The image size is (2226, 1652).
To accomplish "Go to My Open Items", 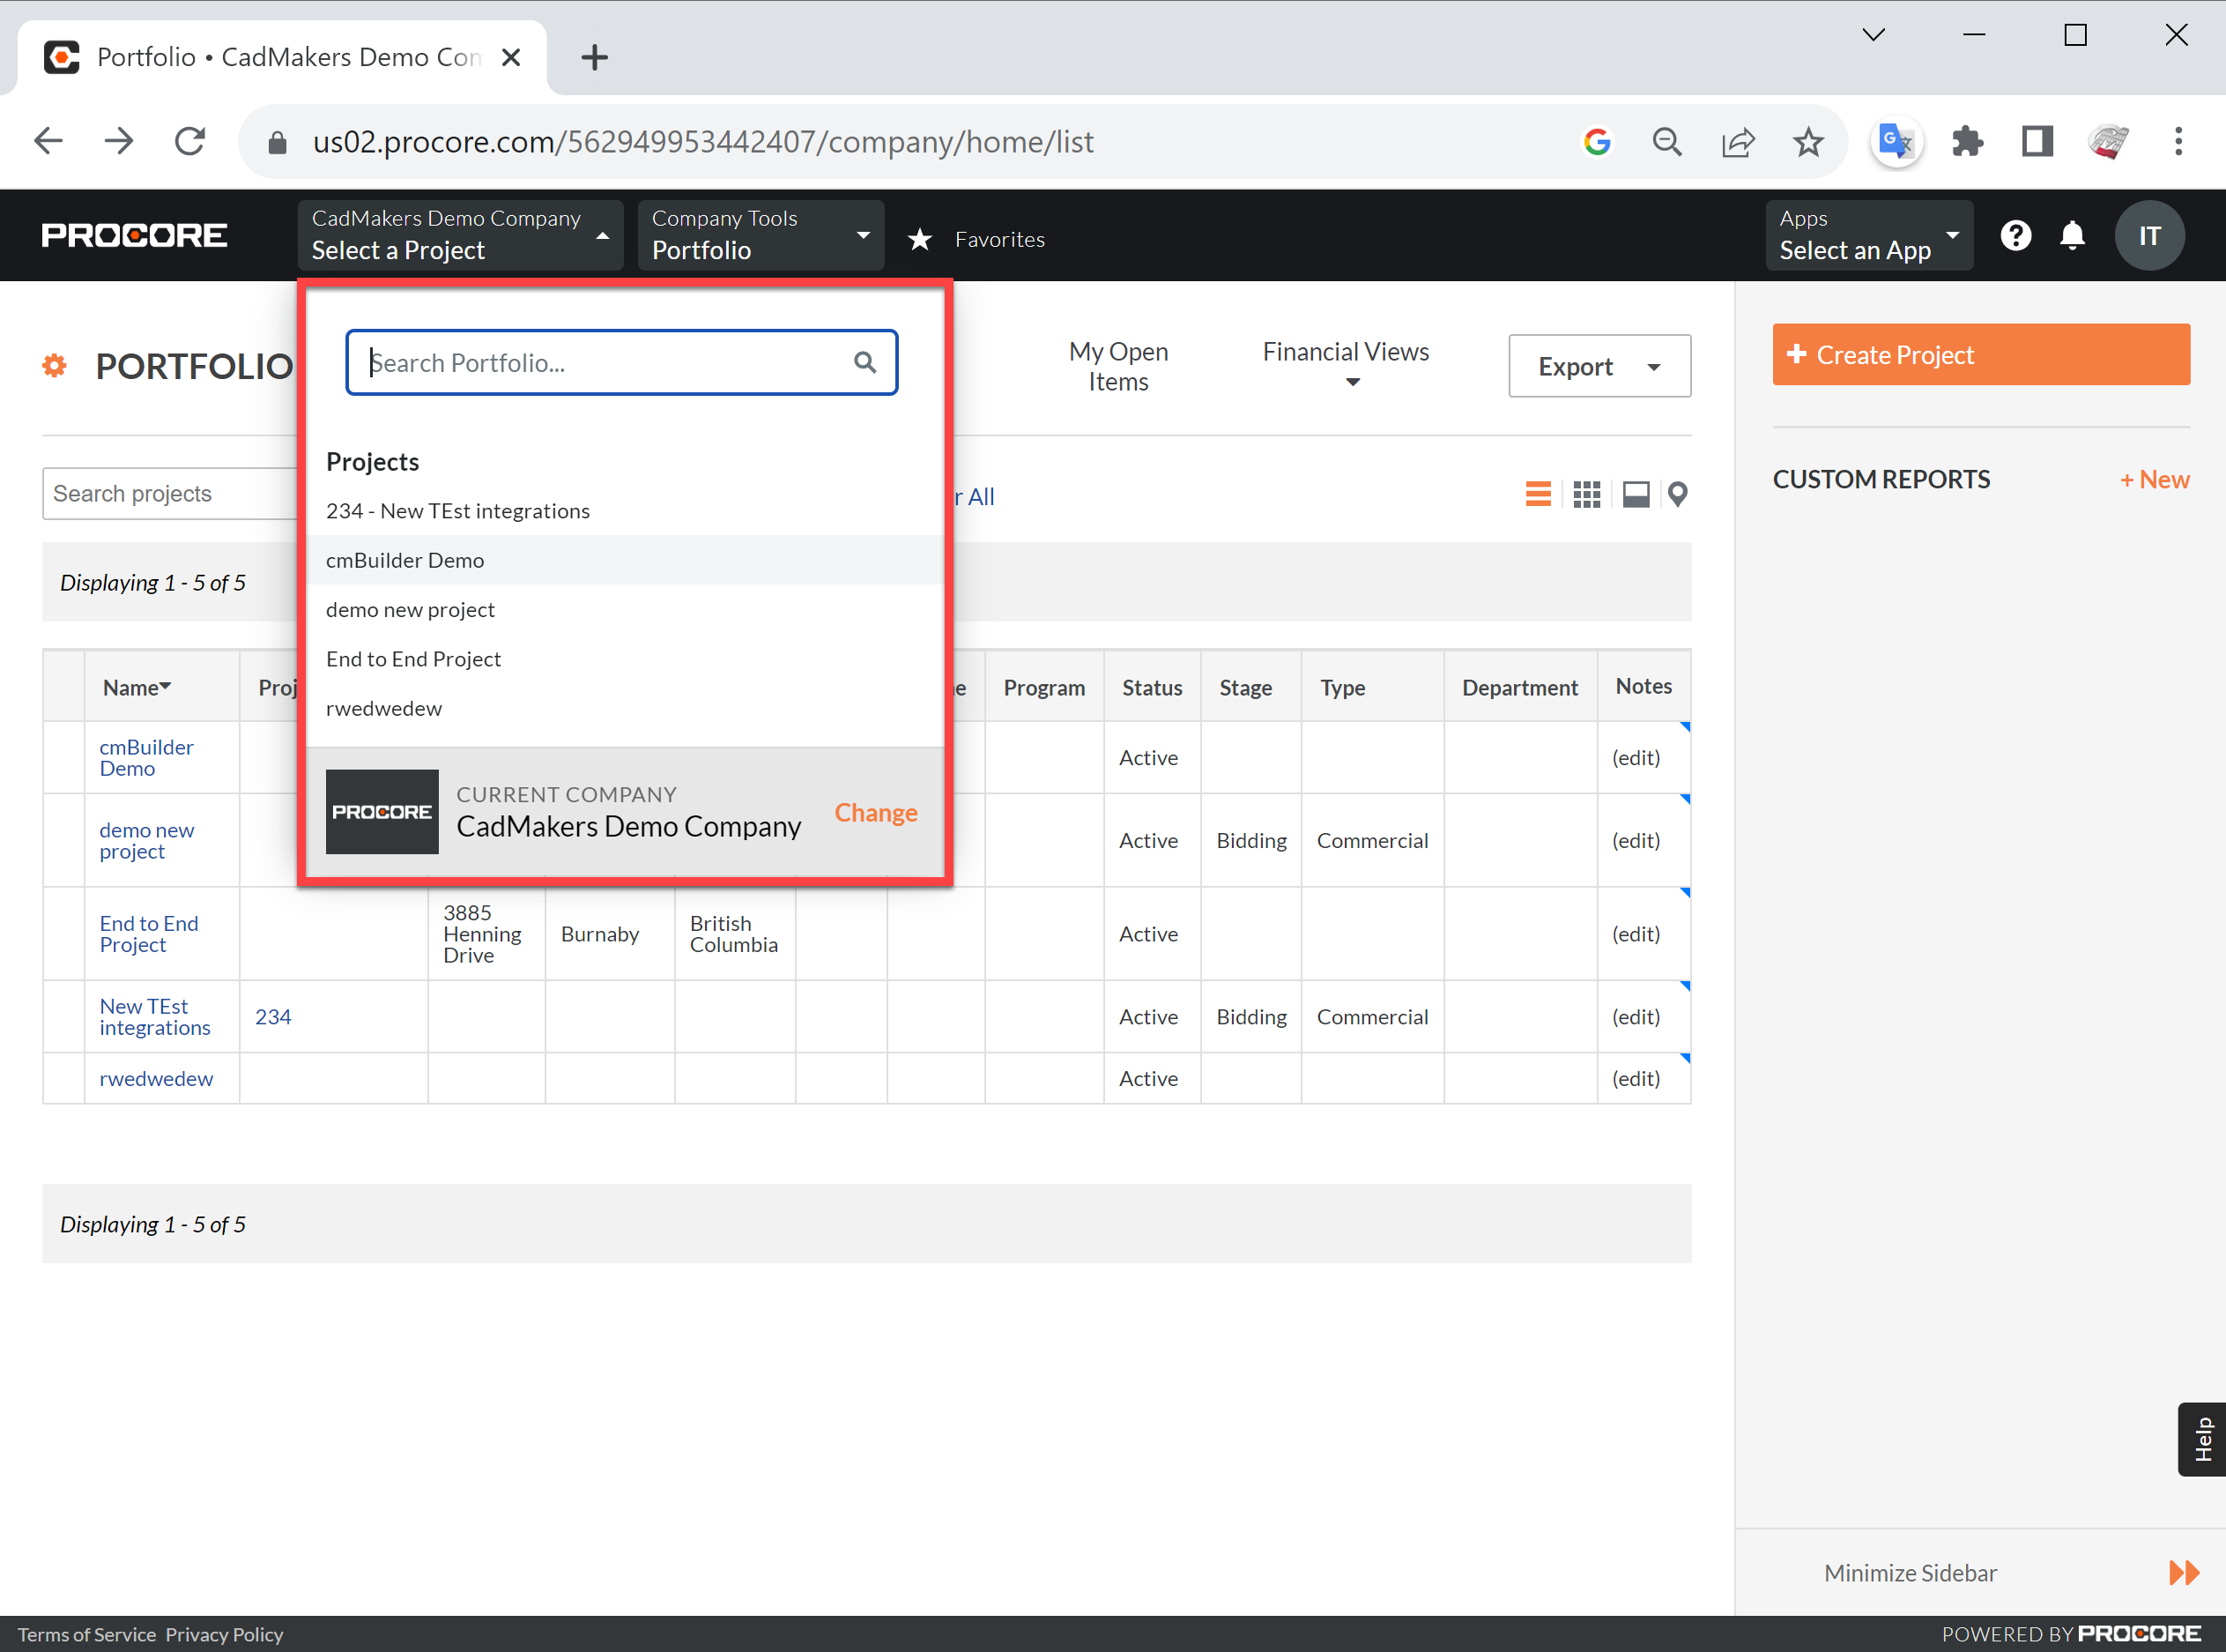I will coord(1117,366).
